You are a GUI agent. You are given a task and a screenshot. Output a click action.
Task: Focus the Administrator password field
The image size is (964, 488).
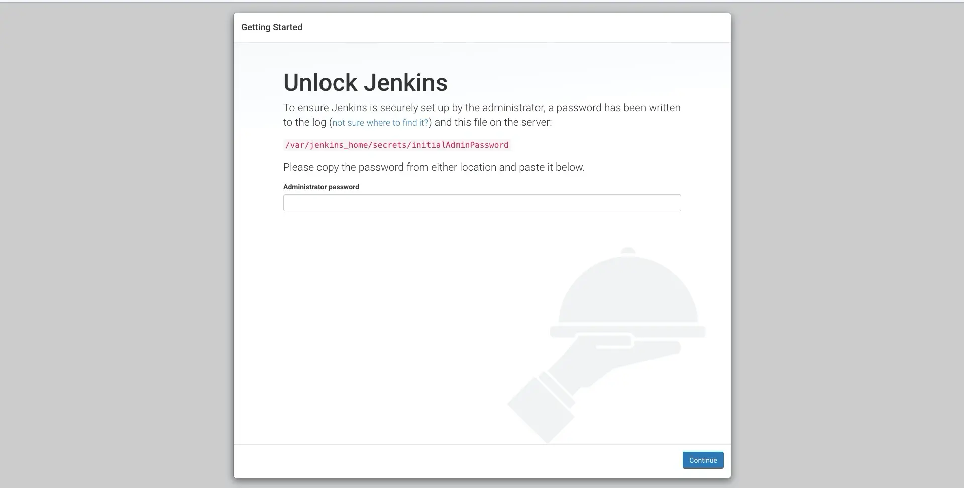pyautogui.click(x=482, y=203)
